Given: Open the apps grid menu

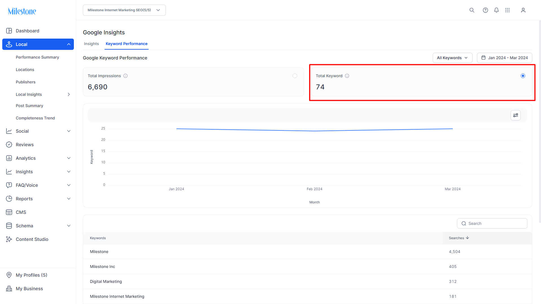Looking at the screenshot, I should (507, 10).
